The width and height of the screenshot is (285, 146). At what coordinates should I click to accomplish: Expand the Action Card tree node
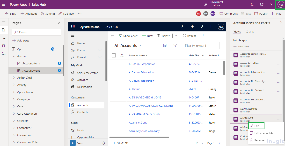click(14, 78)
